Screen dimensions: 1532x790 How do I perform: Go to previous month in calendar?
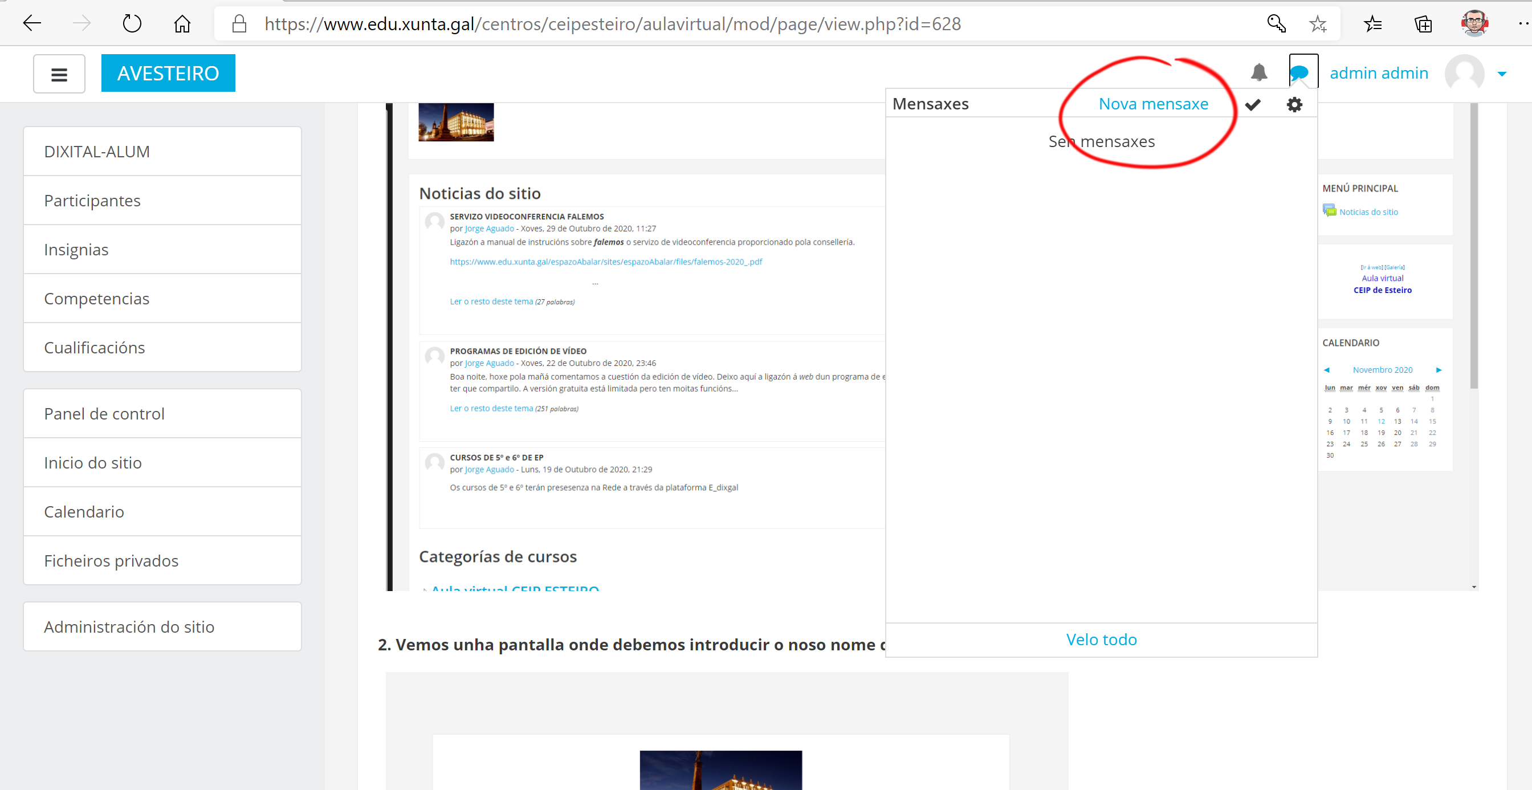[1326, 370]
